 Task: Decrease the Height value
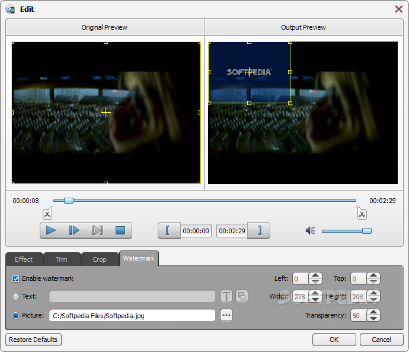373,299
